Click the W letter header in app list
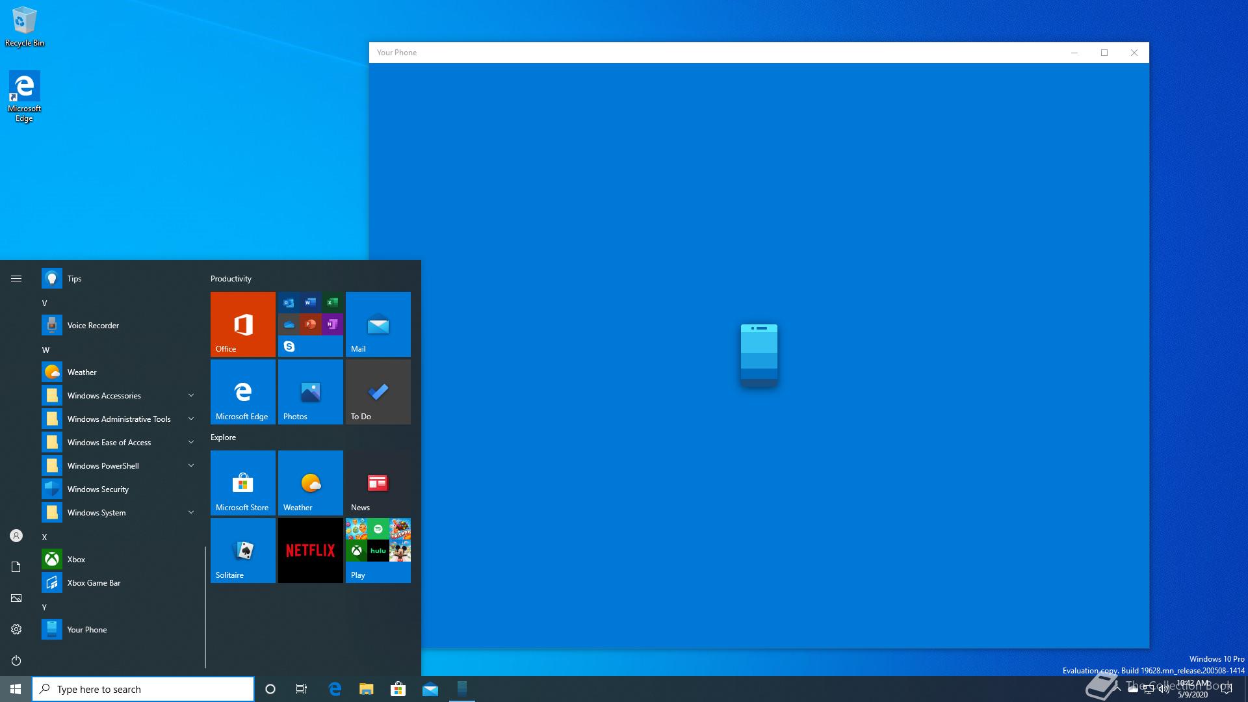This screenshot has height=702, width=1248. 45,350
